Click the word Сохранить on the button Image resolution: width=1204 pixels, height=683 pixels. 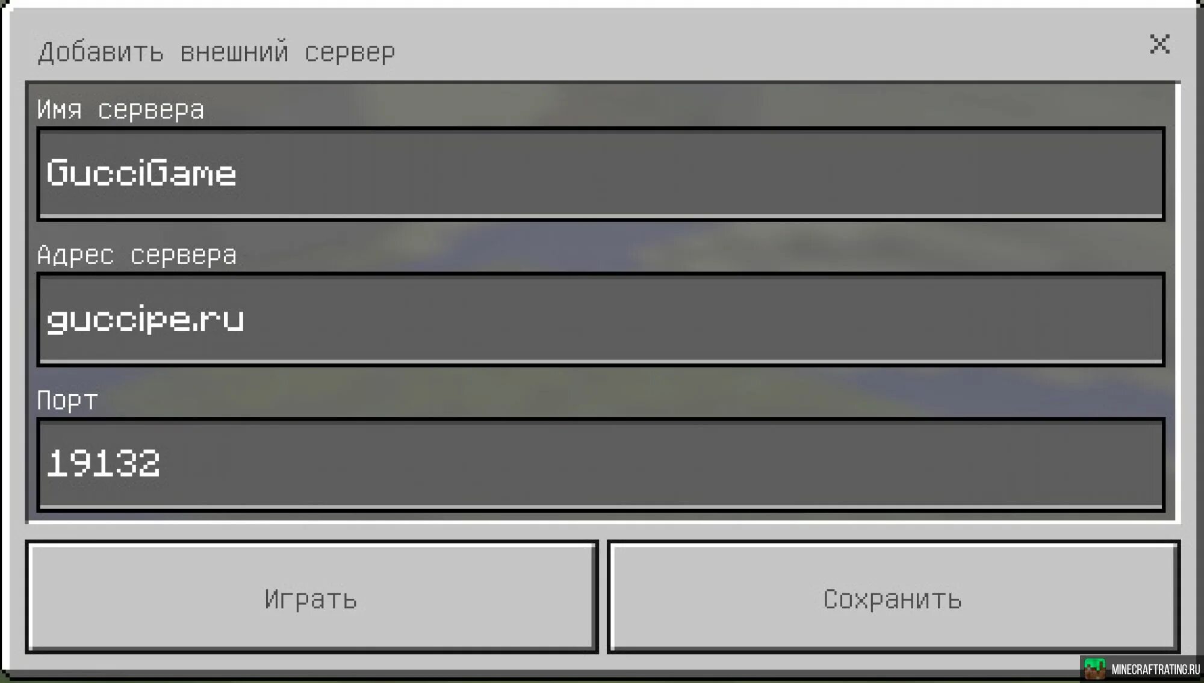coord(892,599)
